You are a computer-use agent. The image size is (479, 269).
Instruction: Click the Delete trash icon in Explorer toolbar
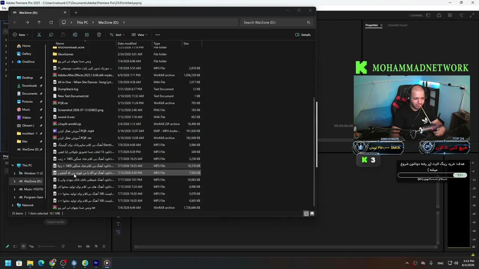99,35
